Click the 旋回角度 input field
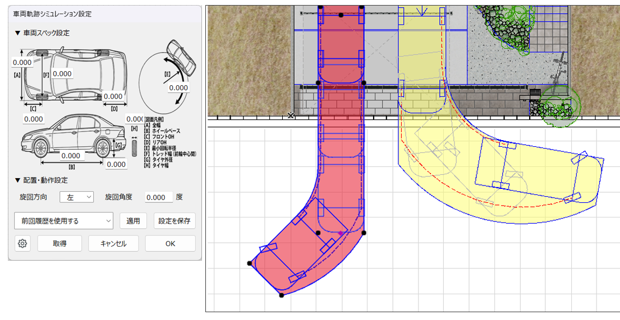 coord(159,197)
